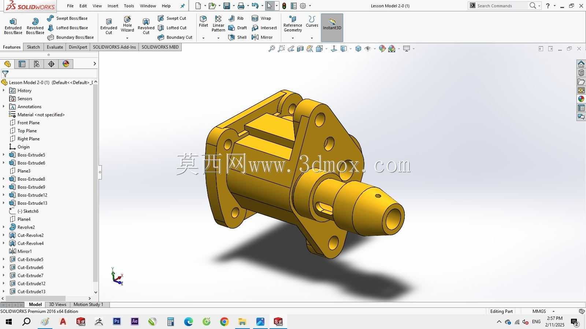Screen dimensions: 586x329
Task: Select the Intersect tool
Action: (x=264, y=28)
